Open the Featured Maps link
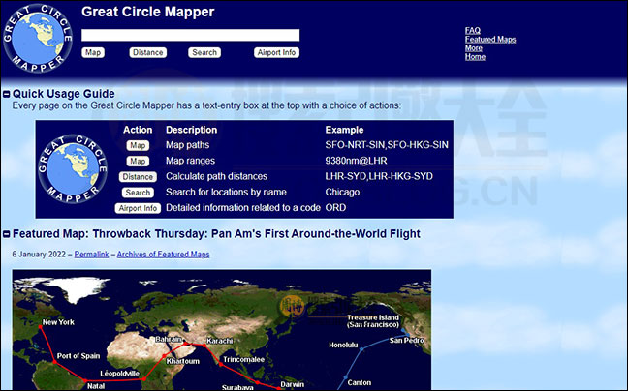The height and width of the screenshot is (391, 628). [490, 39]
